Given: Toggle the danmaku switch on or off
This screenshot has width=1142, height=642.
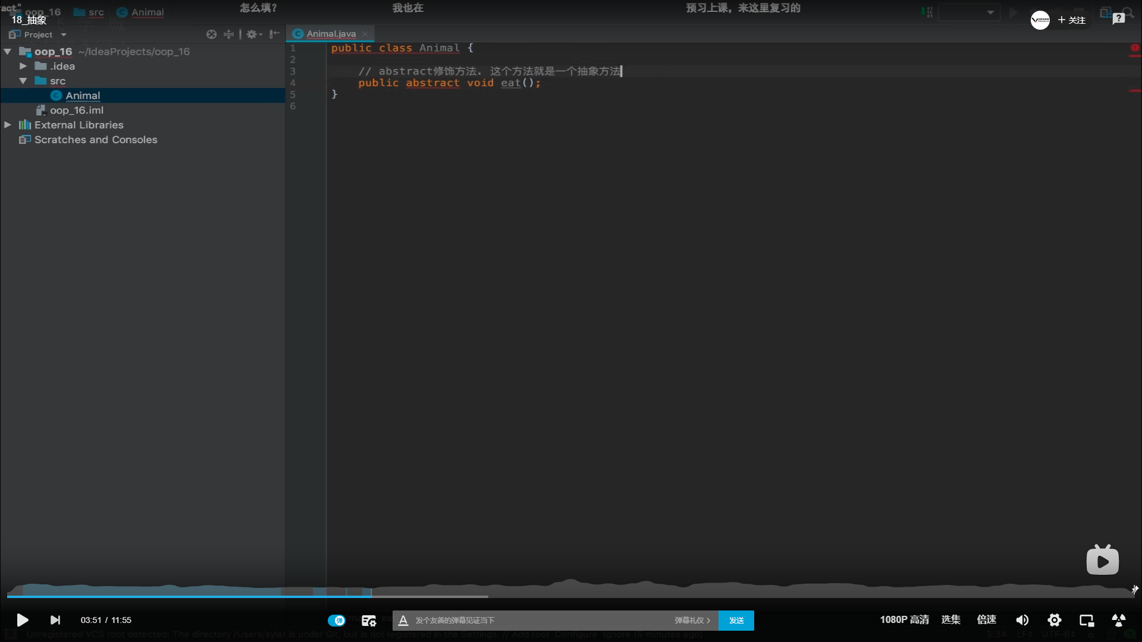Looking at the screenshot, I should (x=337, y=620).
